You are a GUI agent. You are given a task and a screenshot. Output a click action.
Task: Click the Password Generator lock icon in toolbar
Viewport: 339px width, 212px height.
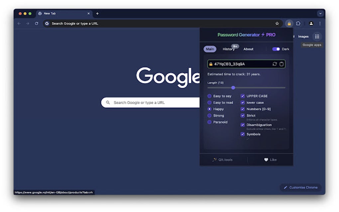coord(289,24)
